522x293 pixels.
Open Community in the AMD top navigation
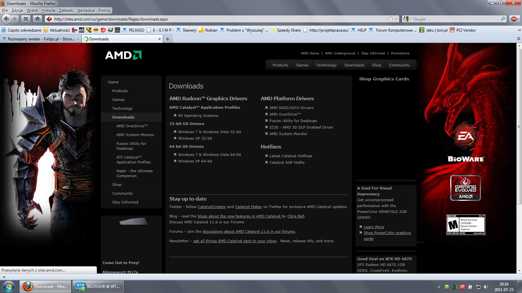pyautogui.click(x=399, y=65)
